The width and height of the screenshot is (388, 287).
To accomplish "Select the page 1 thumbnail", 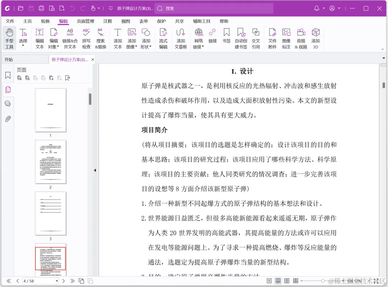I will [51, 110].
